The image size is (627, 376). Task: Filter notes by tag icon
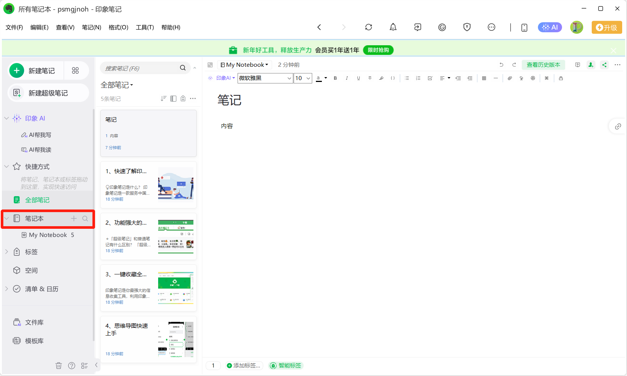point(183,99)
